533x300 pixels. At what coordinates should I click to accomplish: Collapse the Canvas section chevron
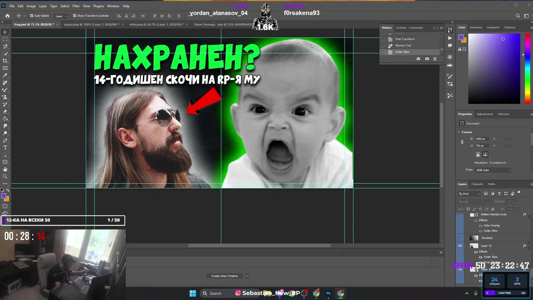[x=459, y=132]
